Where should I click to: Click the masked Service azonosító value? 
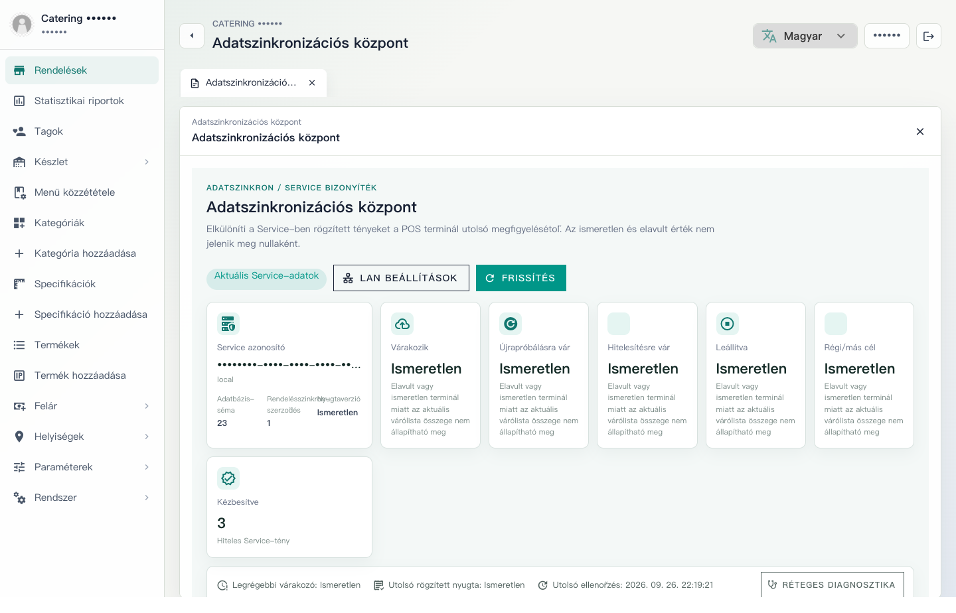click(289, 365)
